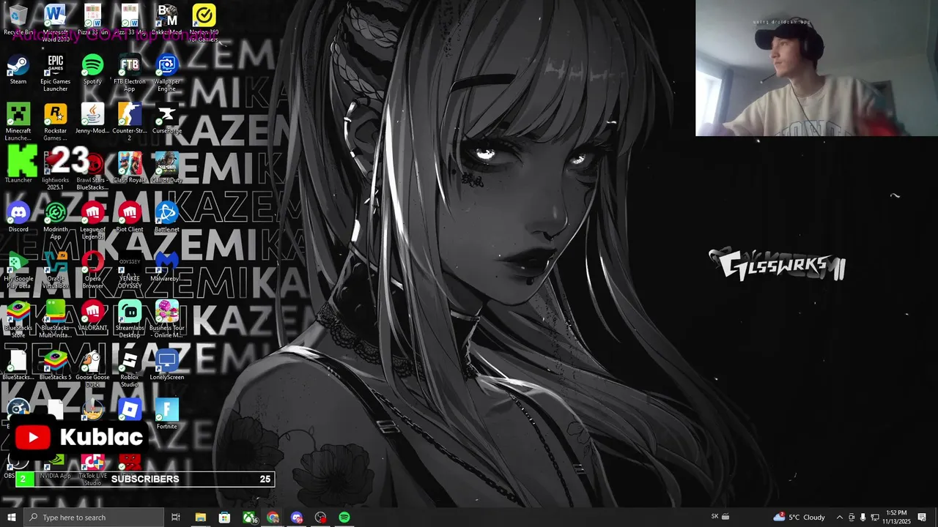Image resolution: width=938 pixels, height=527 pixels.
Task: Open the clock showing 1:52 PM
Action: [x=896, y=517]
